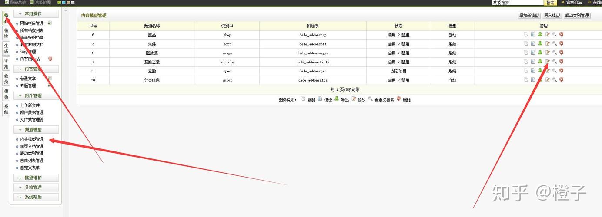Click the custom search icon in the 分类信息 row

(555, 80)
